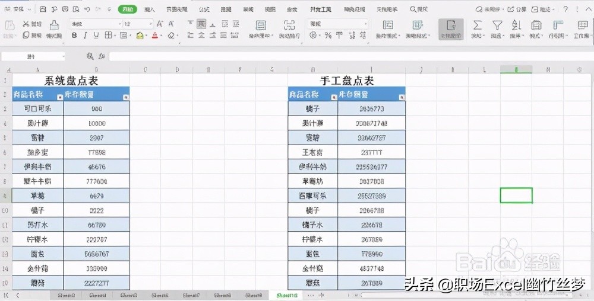Open the Search box in ribbon tabs

419,9
